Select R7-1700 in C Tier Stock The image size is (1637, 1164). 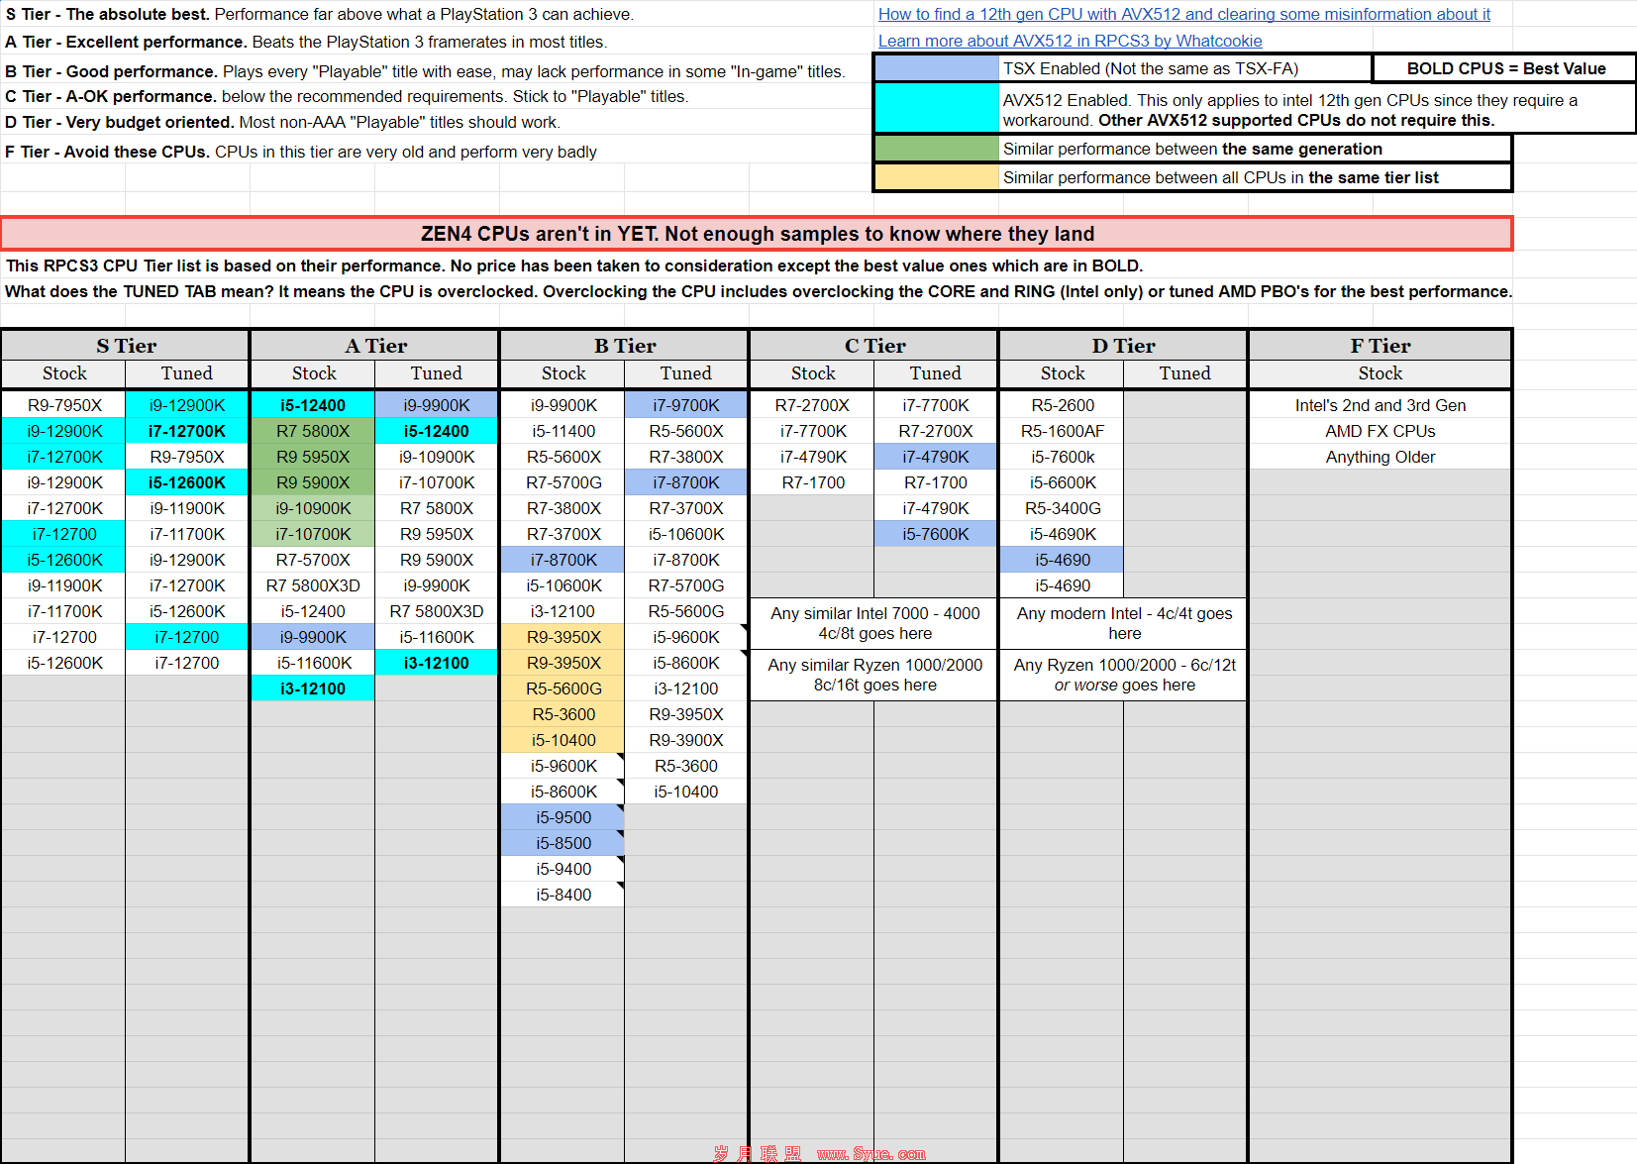click(x=813, y=482)
